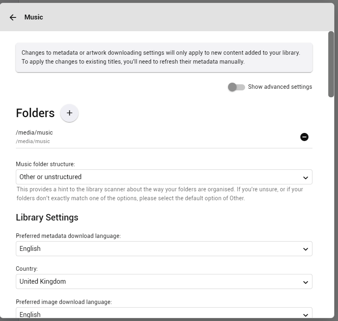Click the "Music folder structure:" field label
This screenshot has width=338, height=321.
[45, 164]
